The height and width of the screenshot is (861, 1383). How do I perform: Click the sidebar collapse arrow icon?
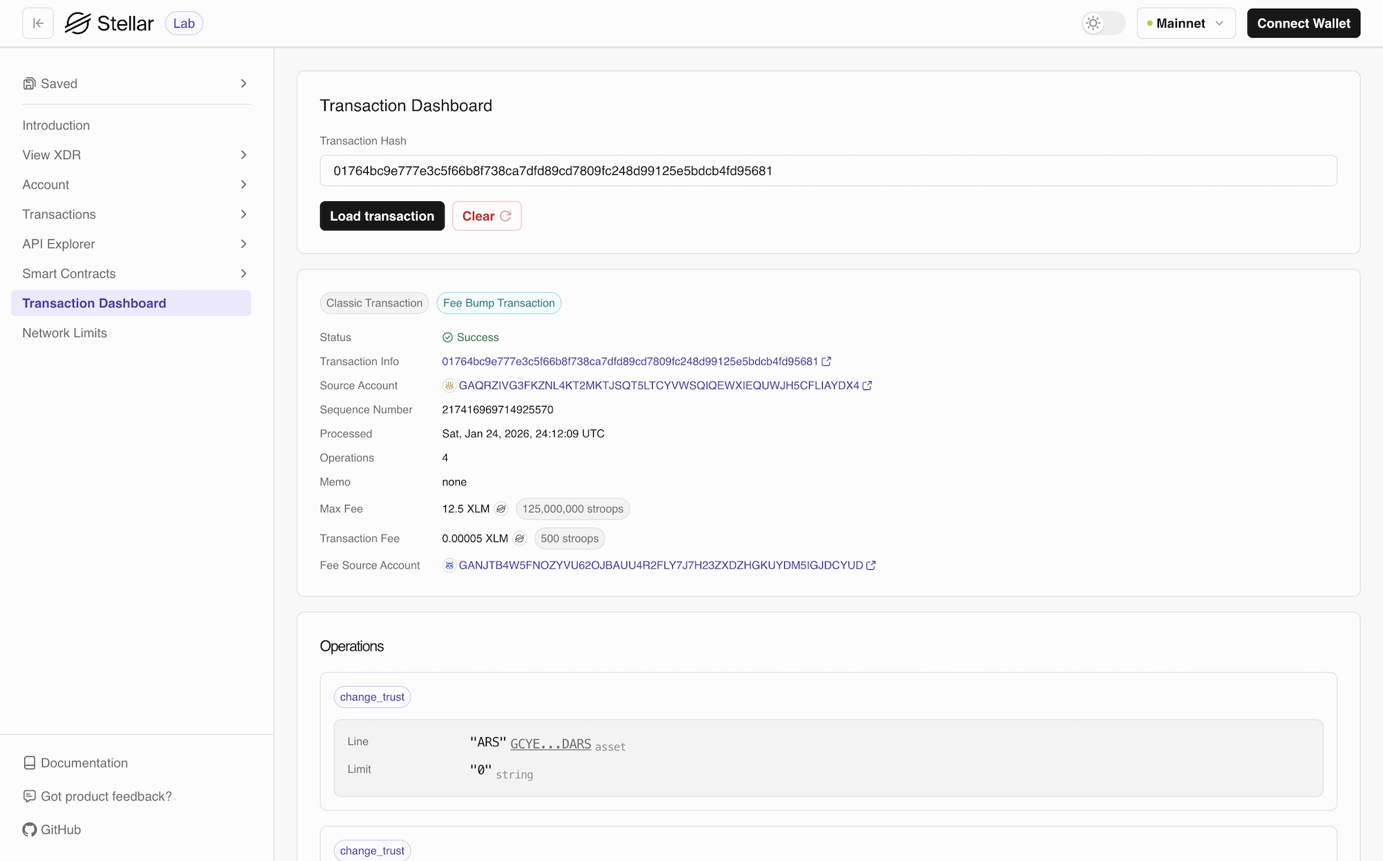coord(38,24)
